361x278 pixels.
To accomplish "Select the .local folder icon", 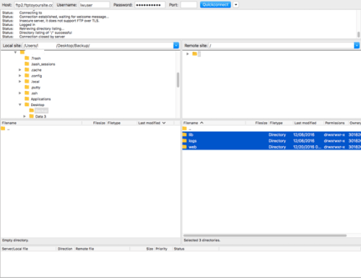I will click(x=27, y=81).
